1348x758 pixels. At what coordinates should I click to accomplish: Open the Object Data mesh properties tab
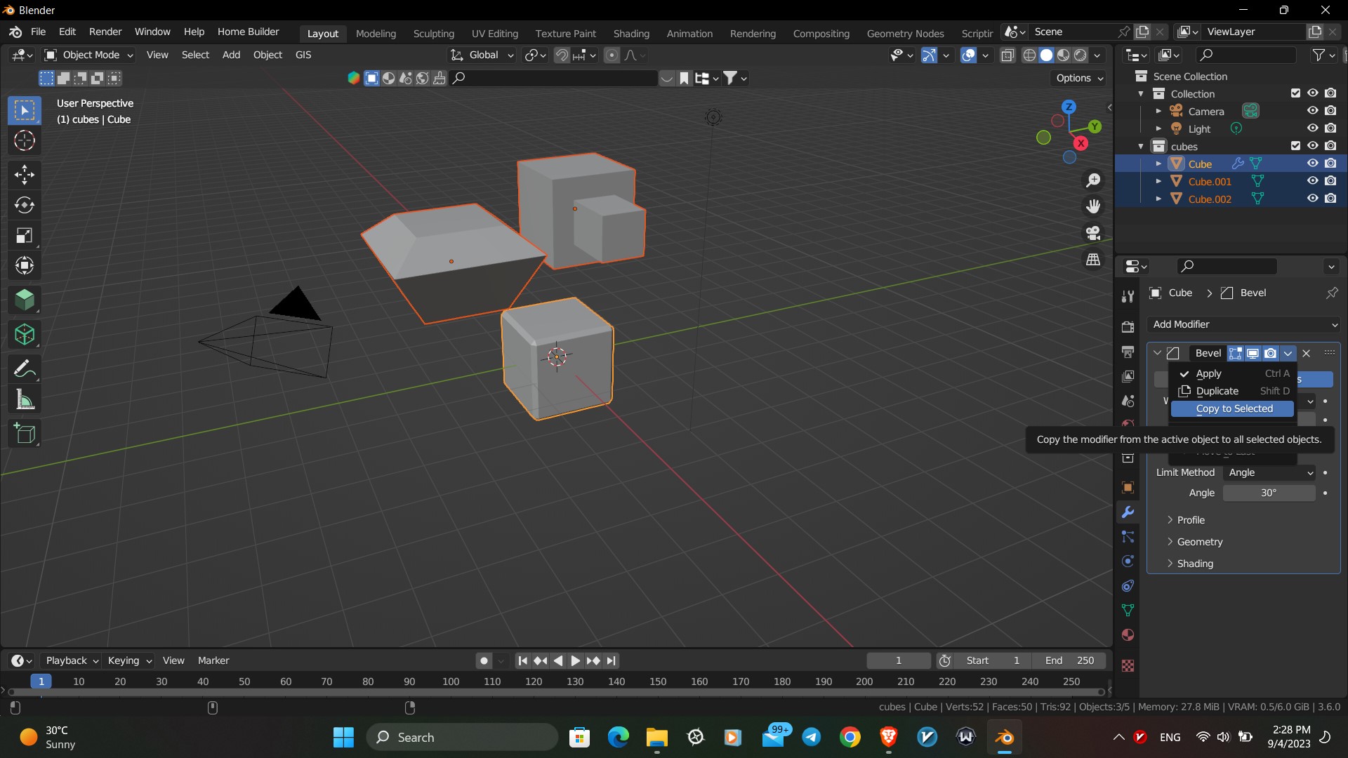1128,610
